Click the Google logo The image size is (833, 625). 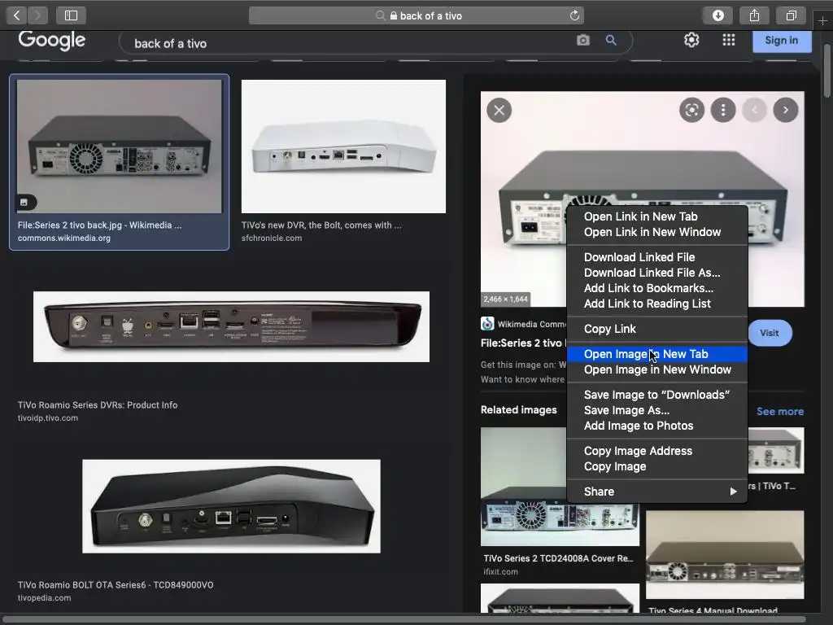tap(51, 40)
